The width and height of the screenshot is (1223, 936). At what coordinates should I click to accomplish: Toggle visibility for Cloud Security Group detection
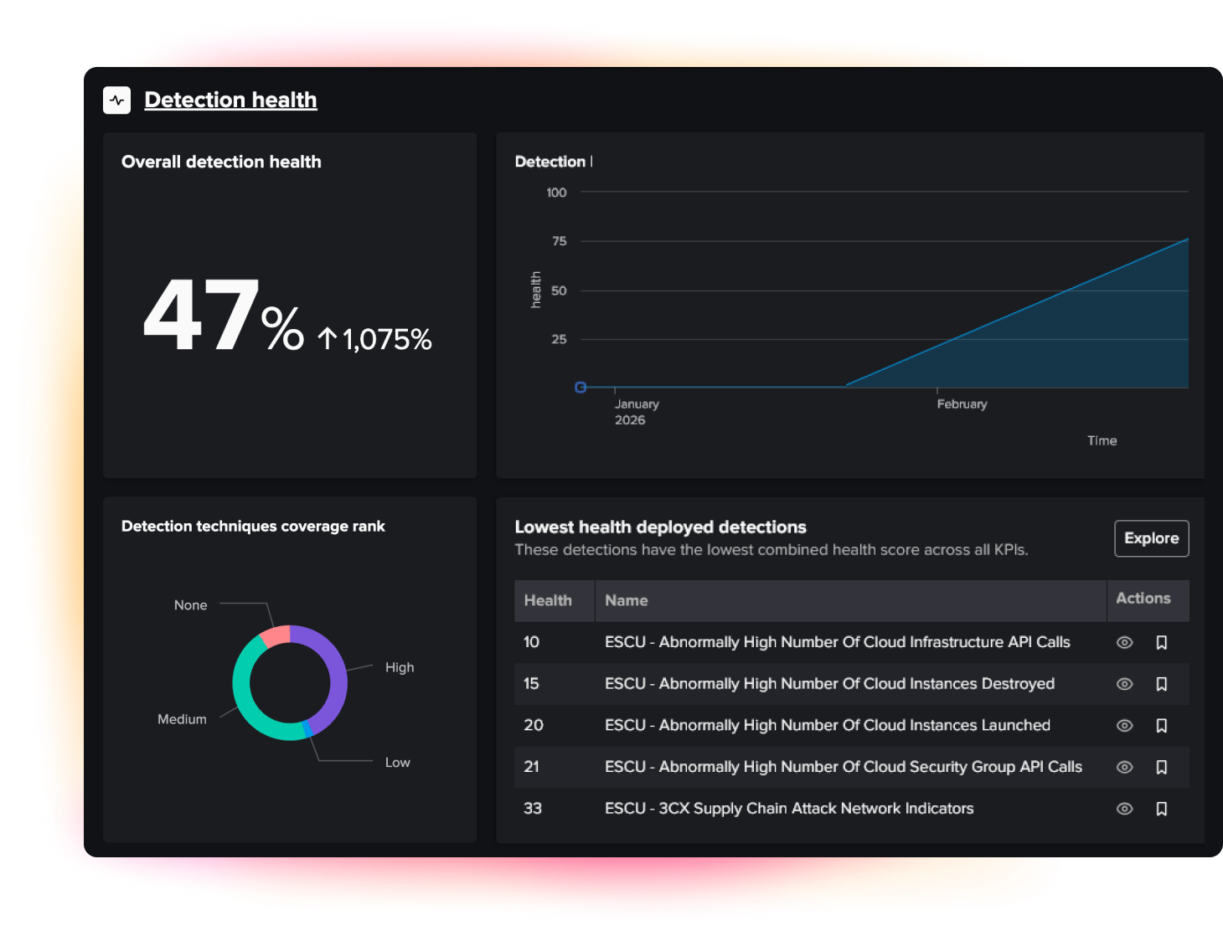1124,767
